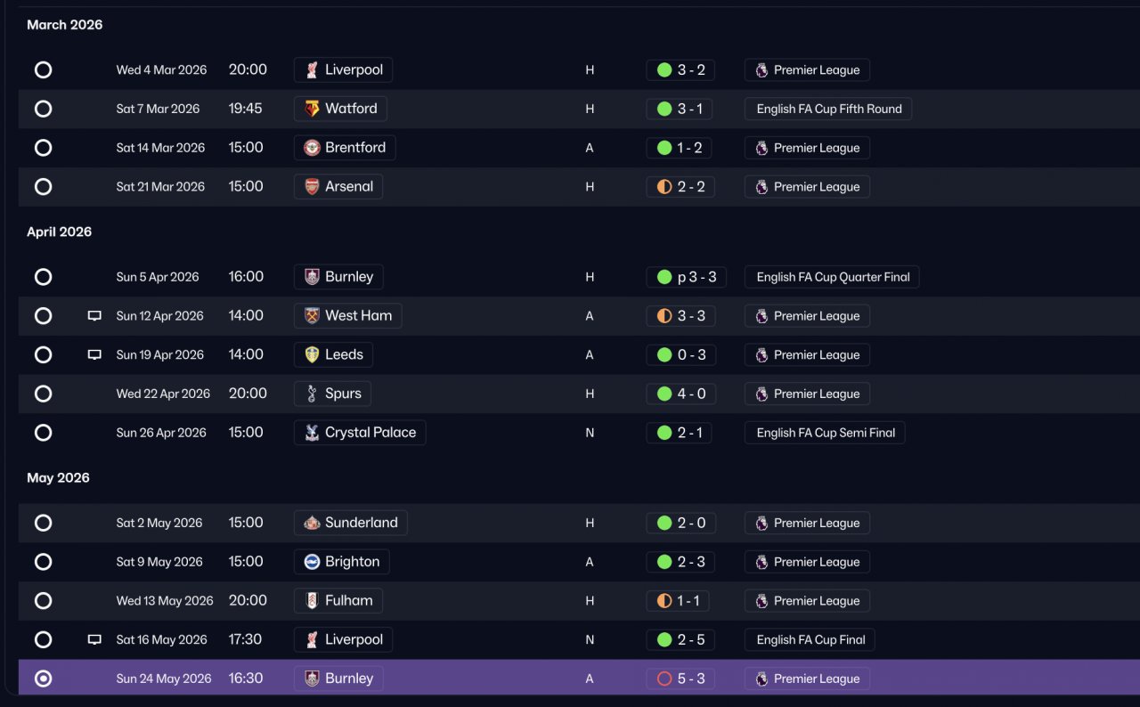The height and width of the screenshot is (707, 1140).
Task: Click the Spurs cockerel crest icon
Action: pyautogui.click(x=312, y=394)
